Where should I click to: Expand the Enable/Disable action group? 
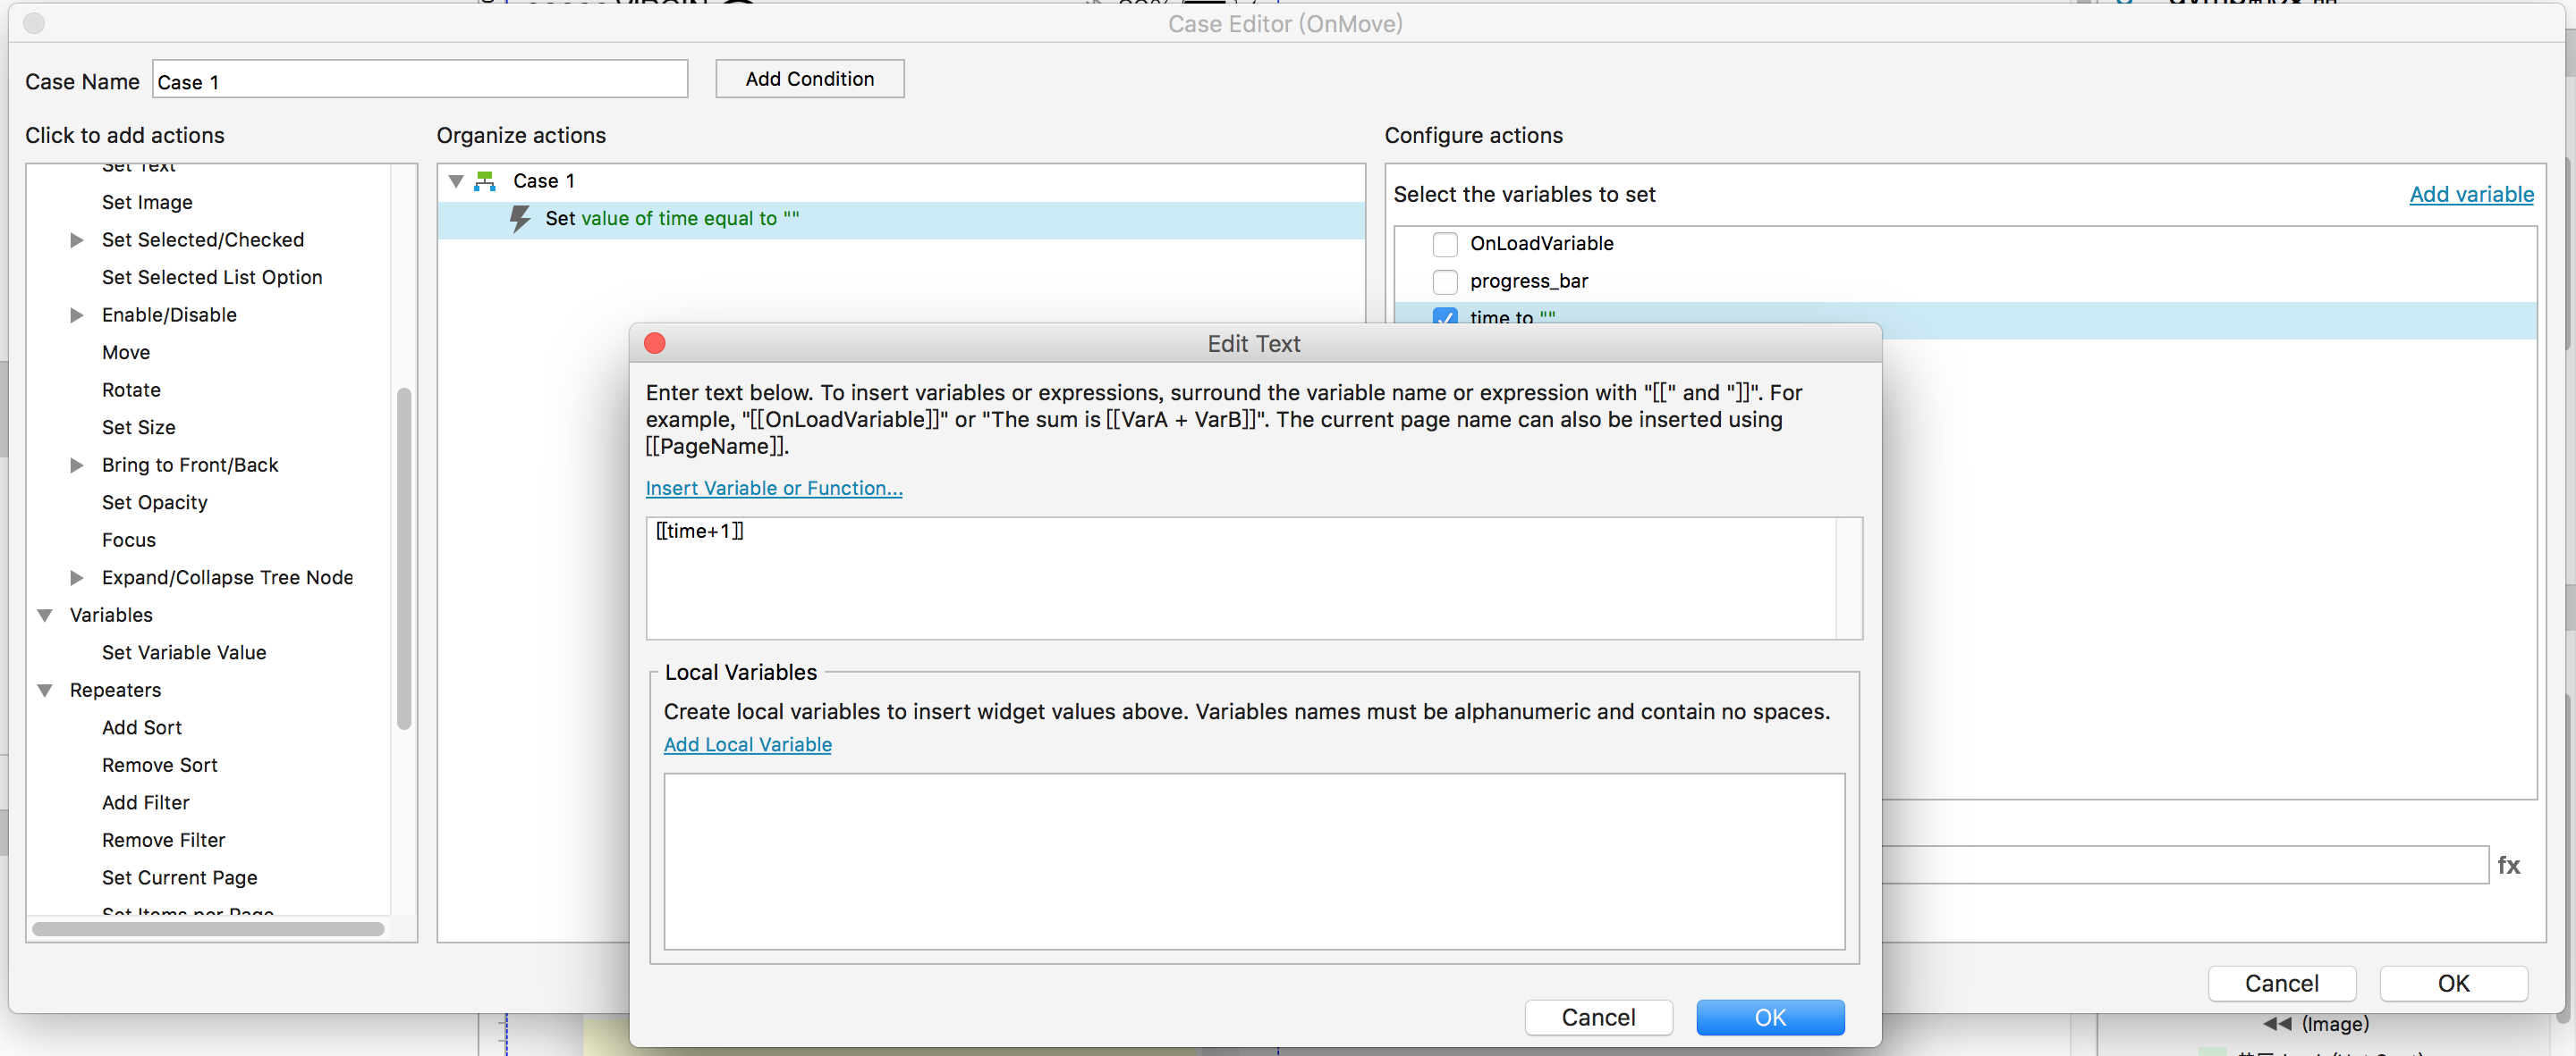coord(77,314)
